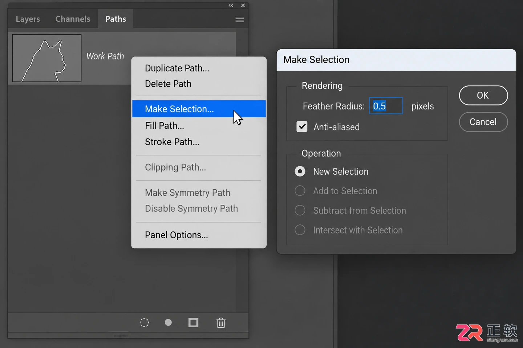The image size is (523, 348).
Task: Close the Paths panel with X icon
Action: click(x=243, y=5)
